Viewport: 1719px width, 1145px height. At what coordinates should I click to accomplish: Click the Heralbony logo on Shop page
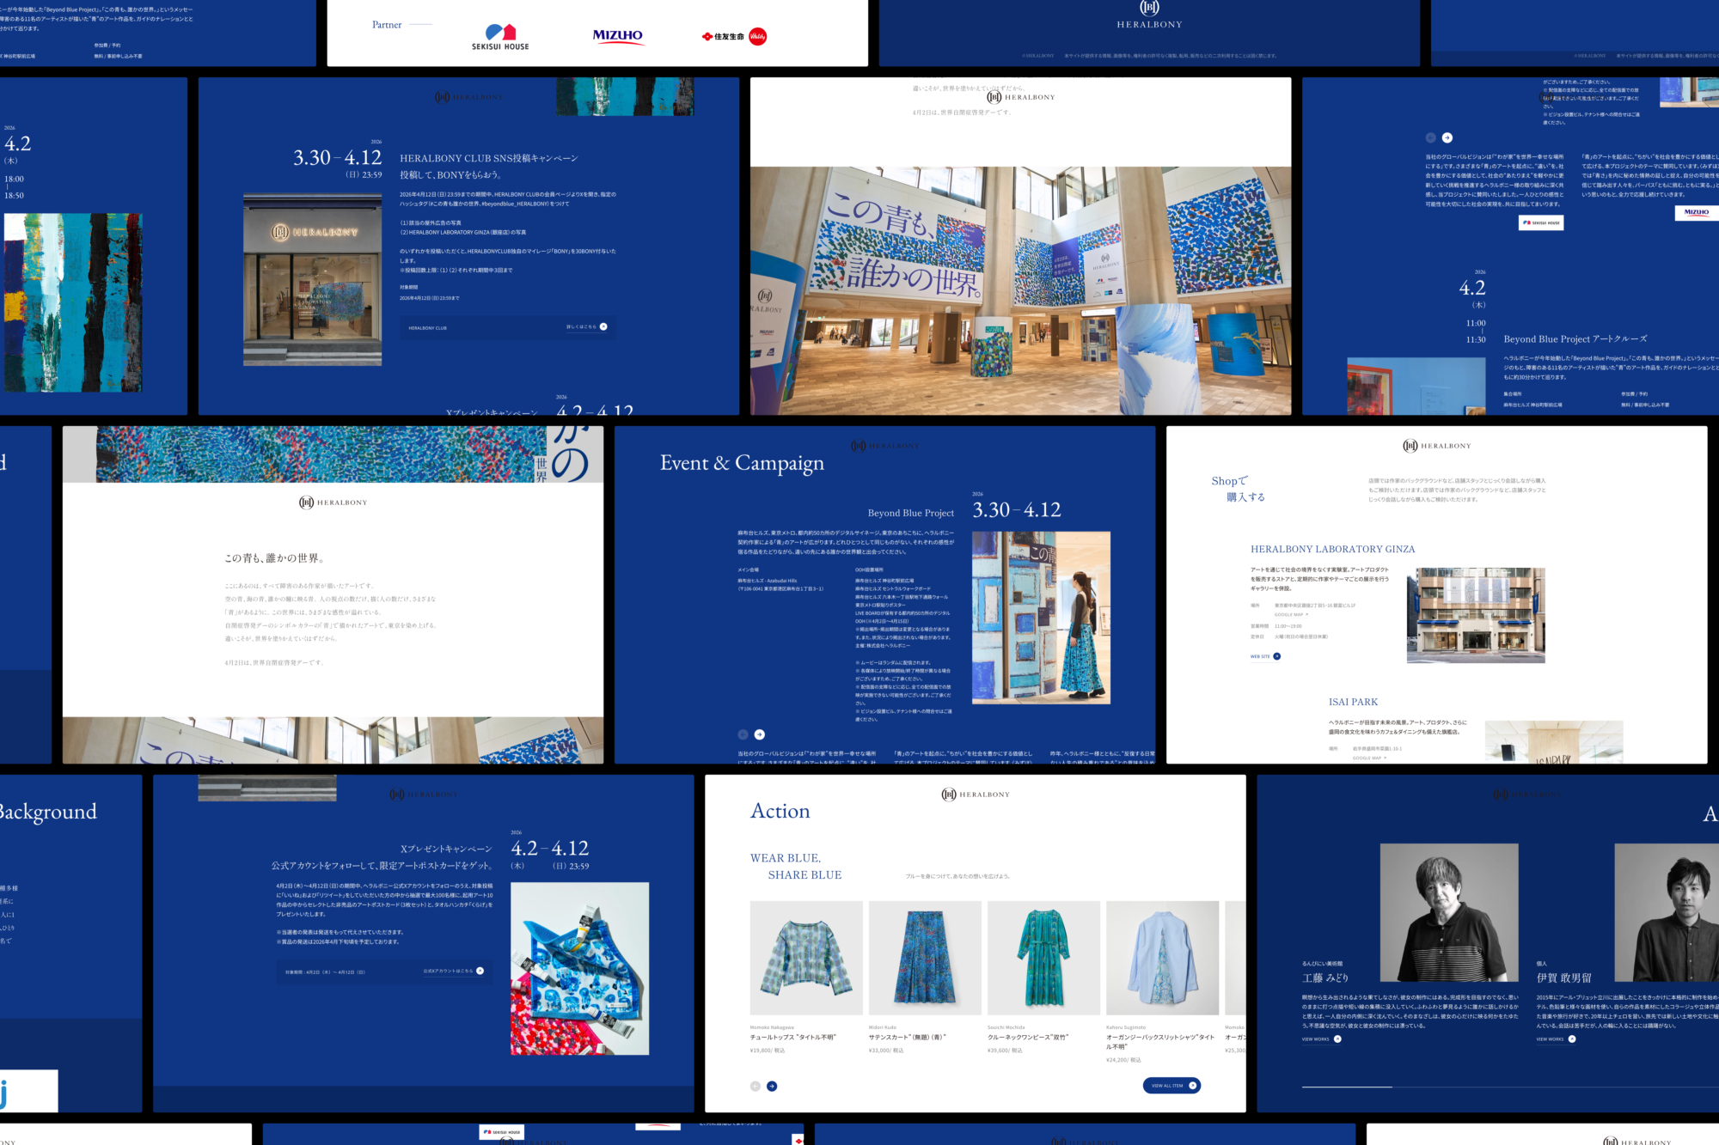(x=1437, y=446)
